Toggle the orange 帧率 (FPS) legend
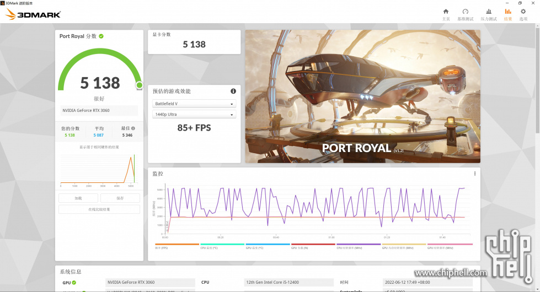540x292 pixels. coord(177,246)
